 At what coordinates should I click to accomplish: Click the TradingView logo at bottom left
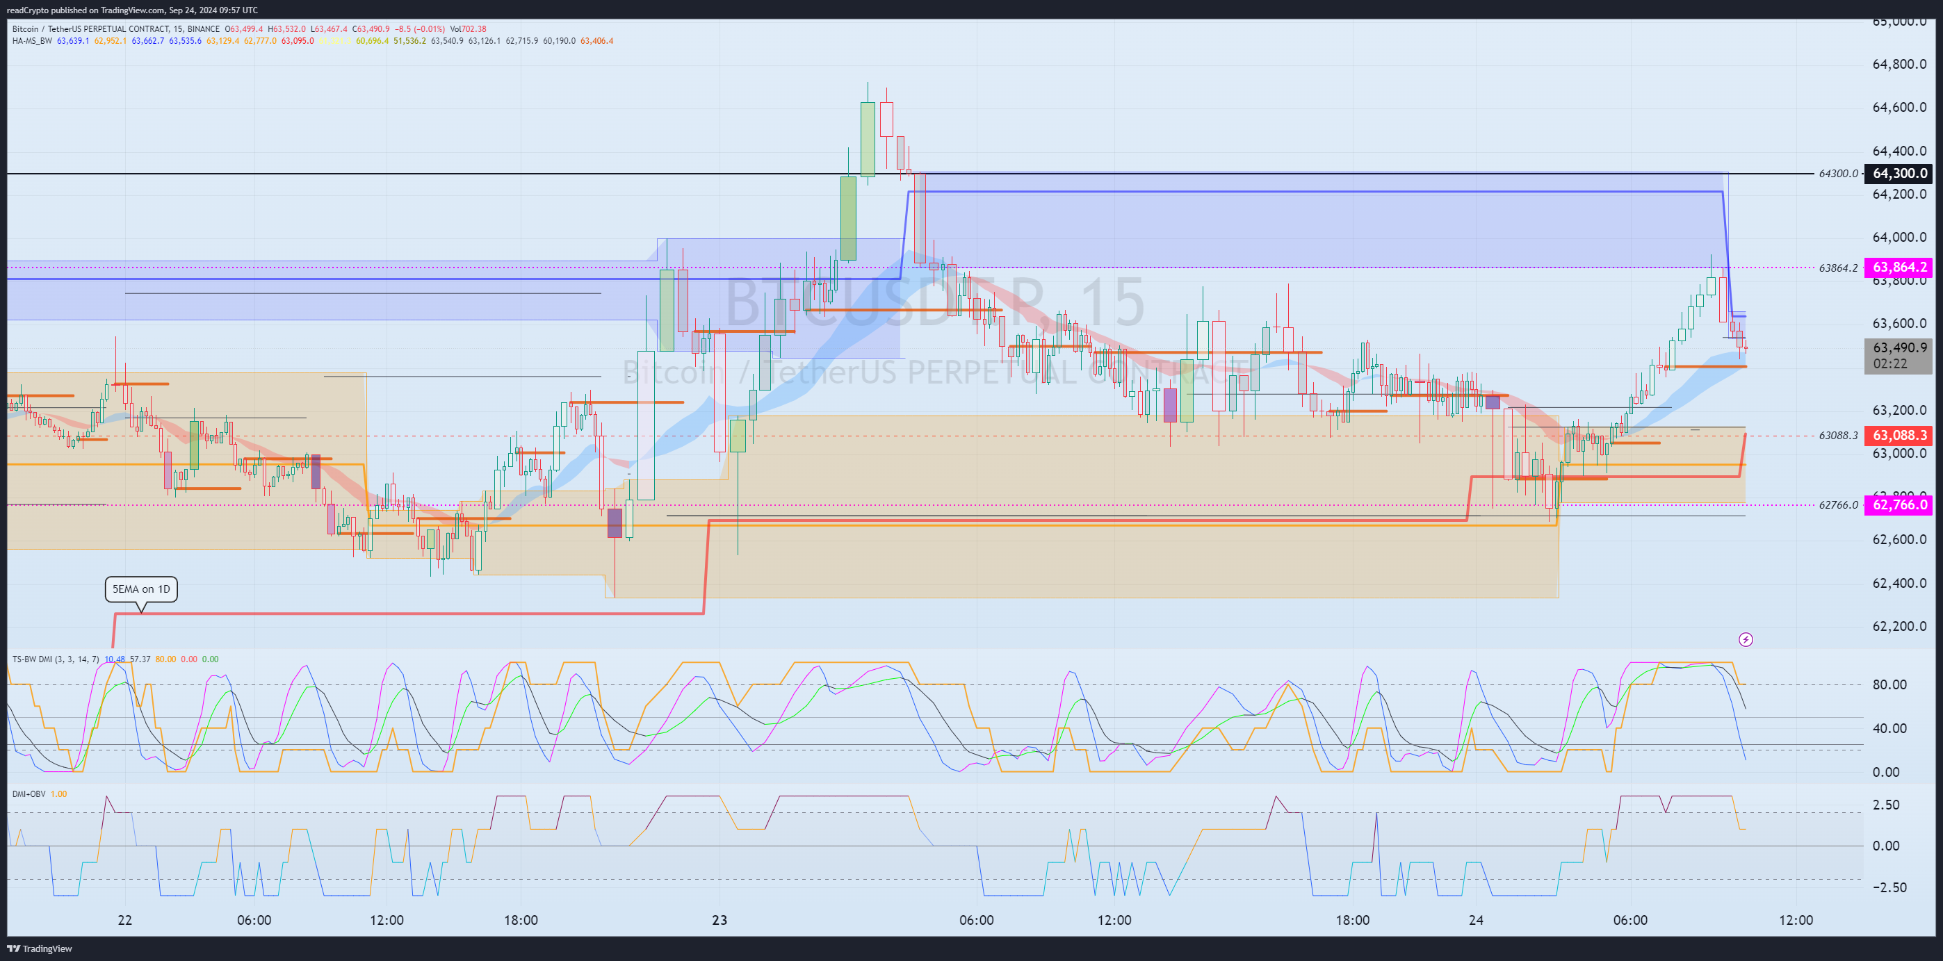pos(39,948)
